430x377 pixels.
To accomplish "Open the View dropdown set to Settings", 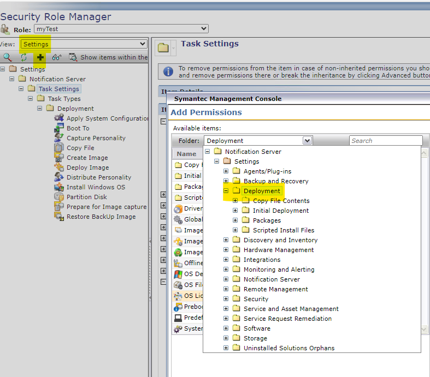I will tap(84, 44).
